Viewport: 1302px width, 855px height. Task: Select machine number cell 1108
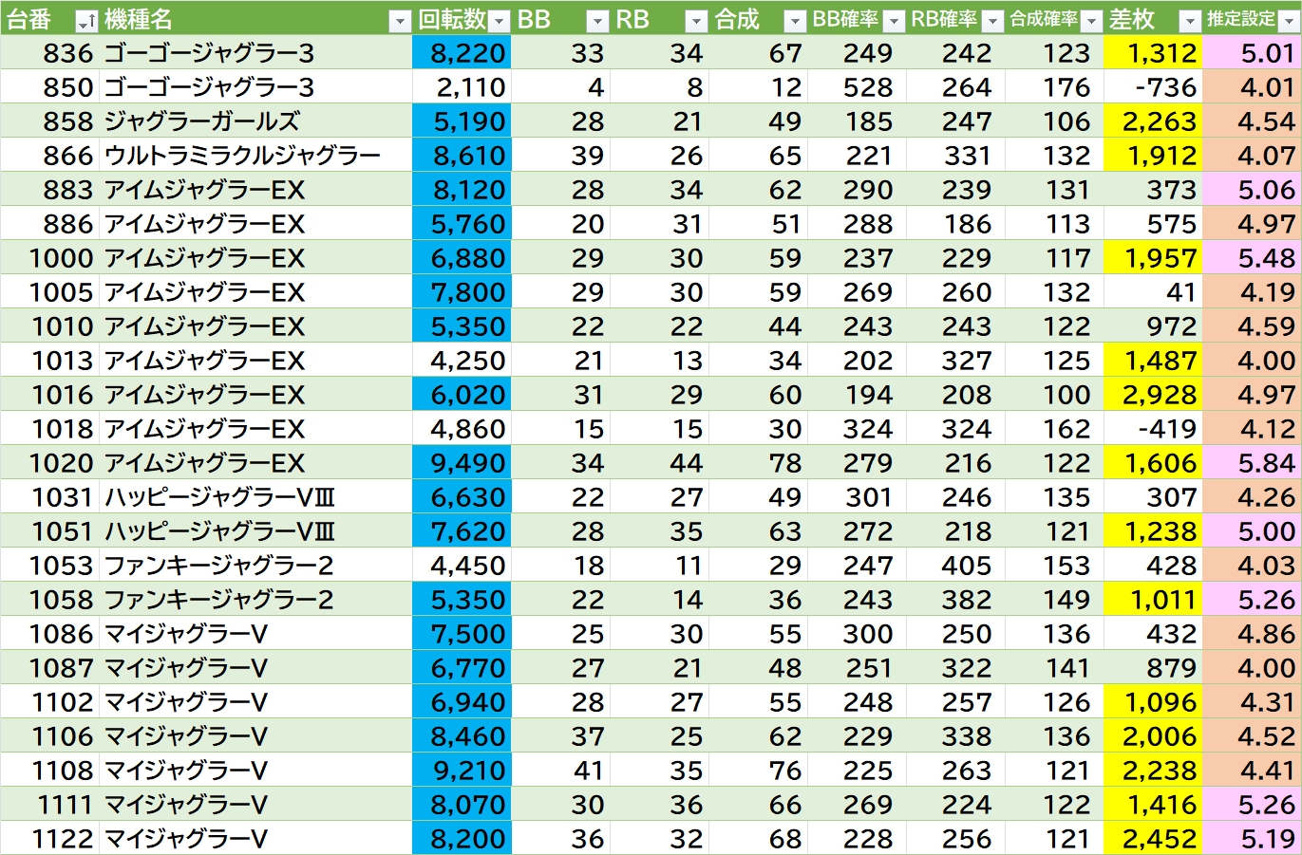point(49,771)
